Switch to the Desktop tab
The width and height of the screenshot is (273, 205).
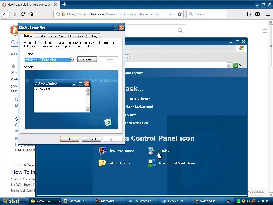click(41, 36)
